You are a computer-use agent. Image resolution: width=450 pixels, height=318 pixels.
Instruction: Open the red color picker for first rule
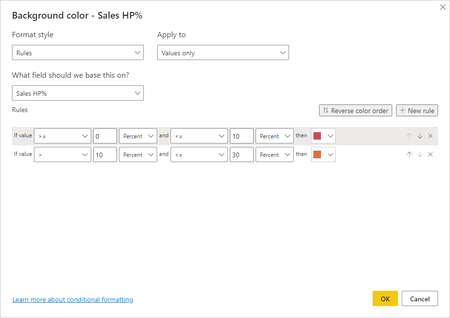click(x=323, y=136)
